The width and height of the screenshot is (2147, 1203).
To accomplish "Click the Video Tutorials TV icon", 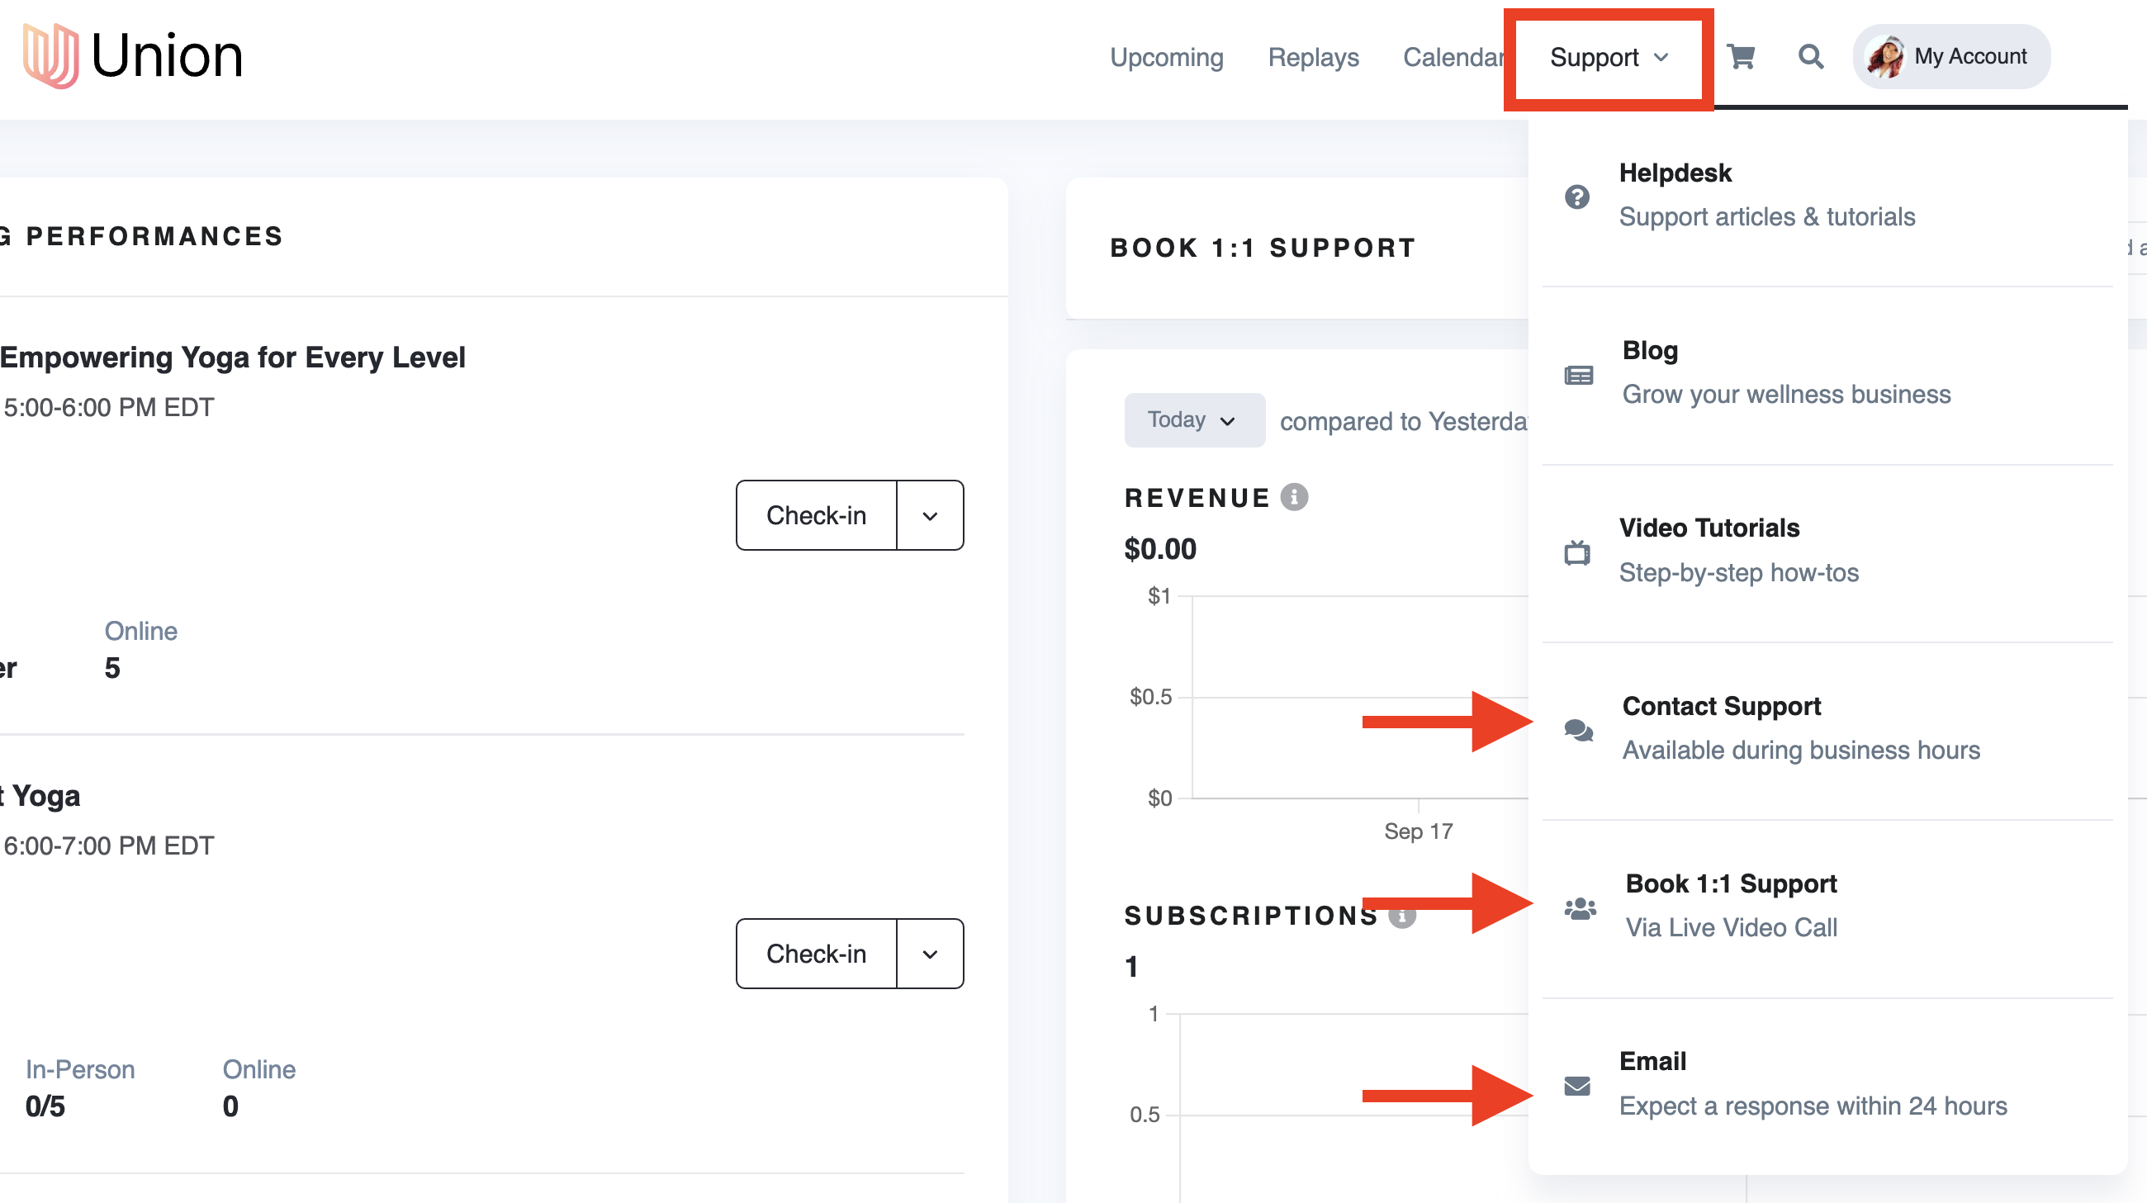I will click(1577, 552).
